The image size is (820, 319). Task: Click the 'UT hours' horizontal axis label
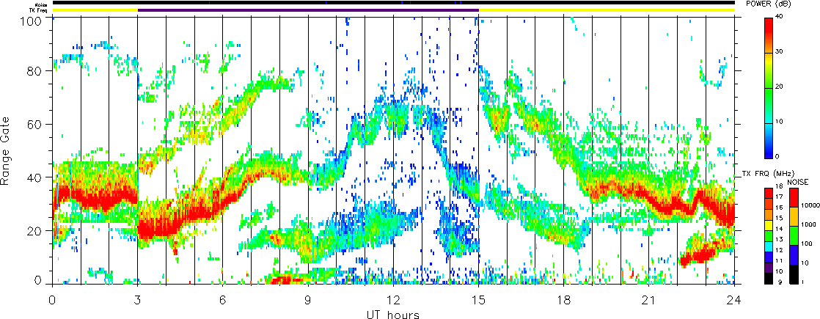click(x=393, y=314)
